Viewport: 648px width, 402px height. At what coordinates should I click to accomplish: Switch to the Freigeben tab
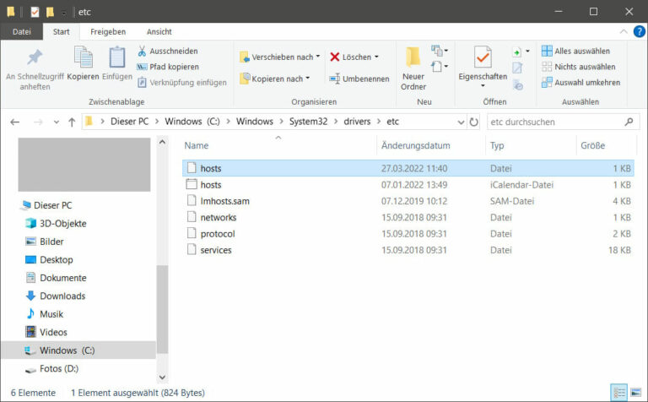[108, 31]
